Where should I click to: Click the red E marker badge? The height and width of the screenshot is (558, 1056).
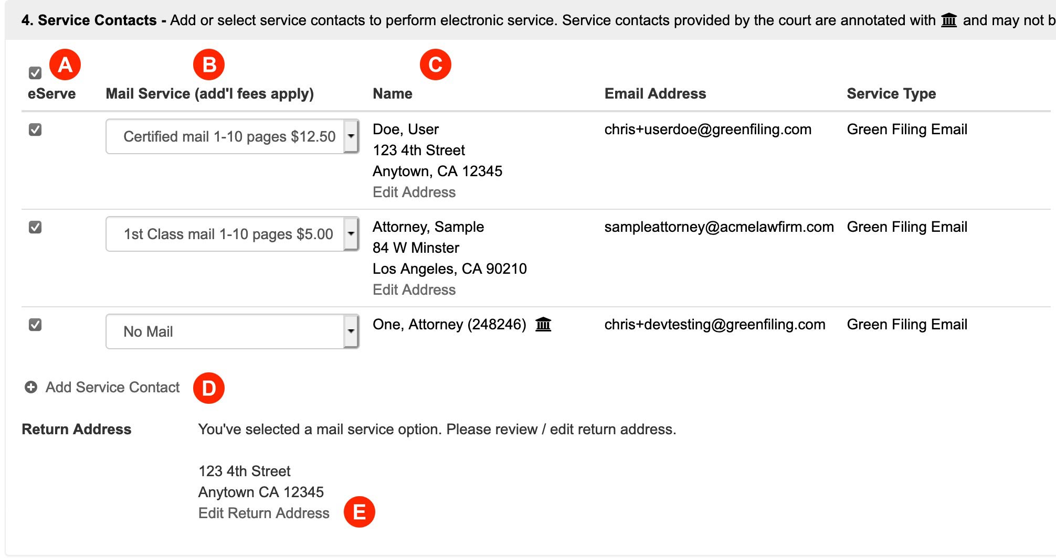[x=360, y=512]
